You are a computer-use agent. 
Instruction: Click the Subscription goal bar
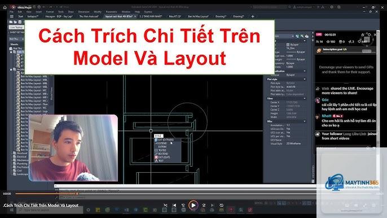coord(345,50)
